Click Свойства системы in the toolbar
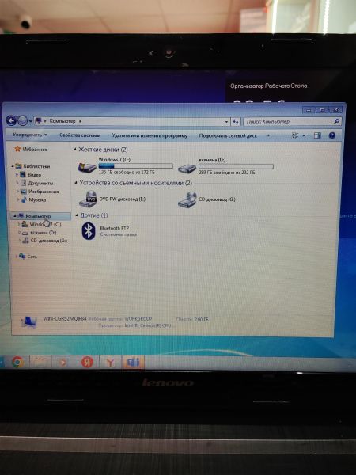The height and width of the screenshot is (475, 356). click(x=80, y=135)
